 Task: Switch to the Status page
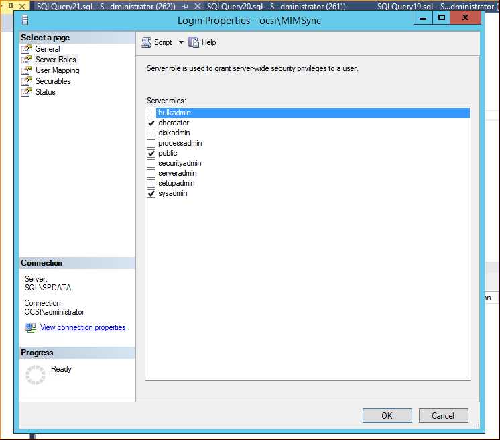point(46,92)
